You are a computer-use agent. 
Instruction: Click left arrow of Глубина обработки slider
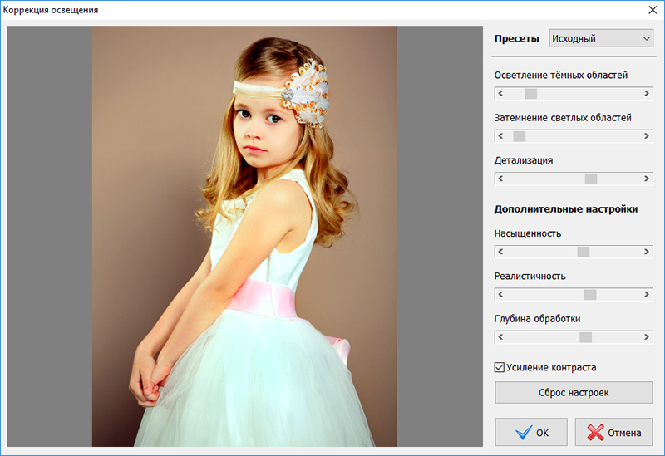pyautogui.click(x=501, y=337)
